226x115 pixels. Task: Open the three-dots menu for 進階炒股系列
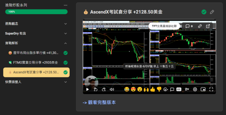click(66, 5)
